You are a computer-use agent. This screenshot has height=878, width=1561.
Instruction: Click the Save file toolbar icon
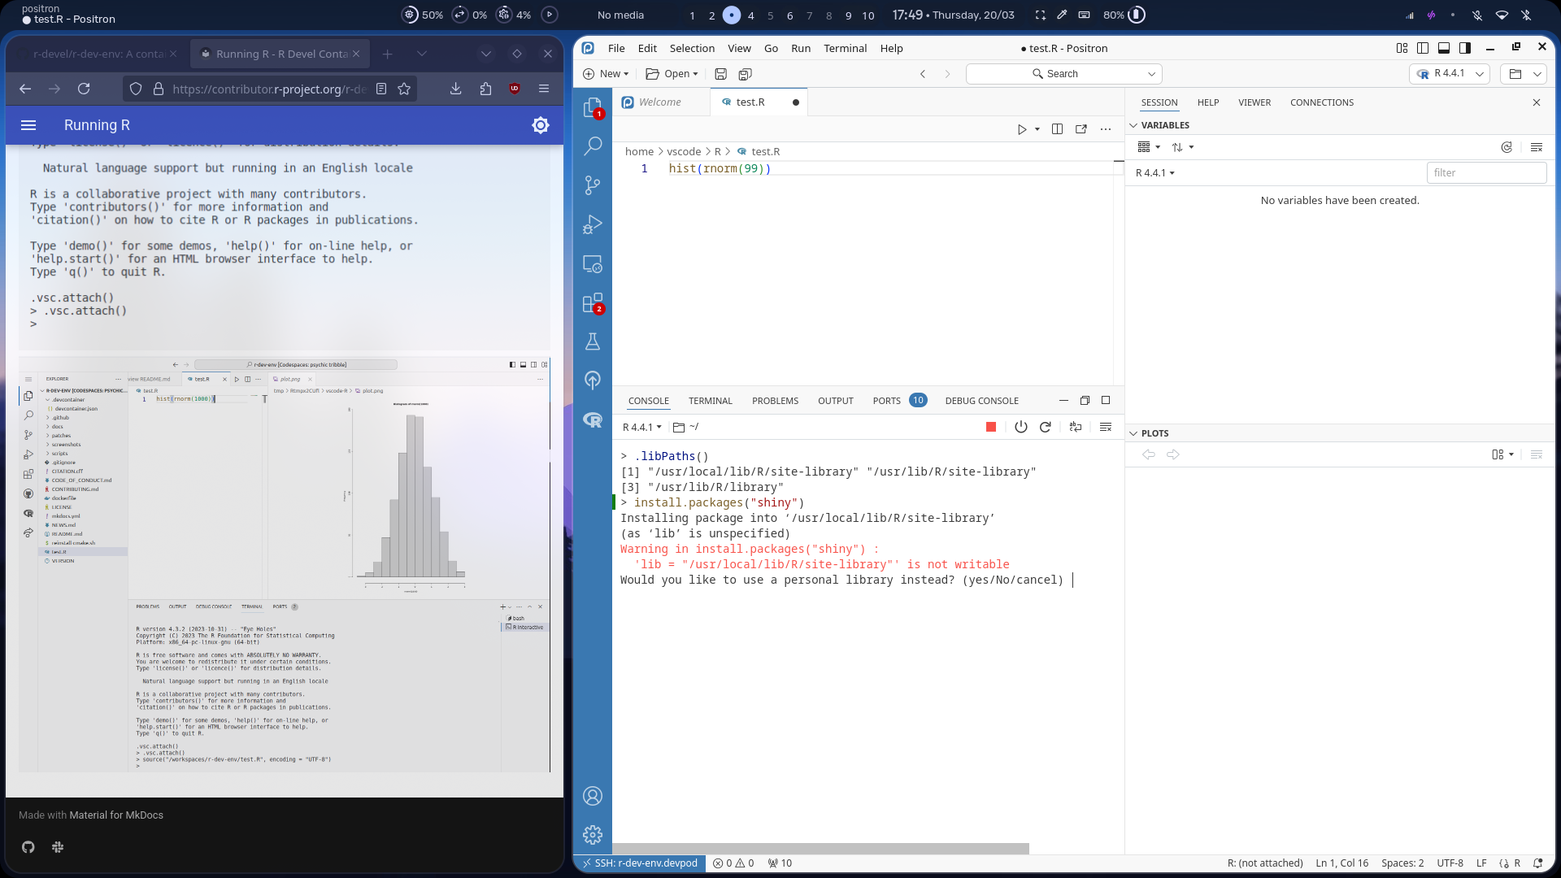click(x=720, y=74)
